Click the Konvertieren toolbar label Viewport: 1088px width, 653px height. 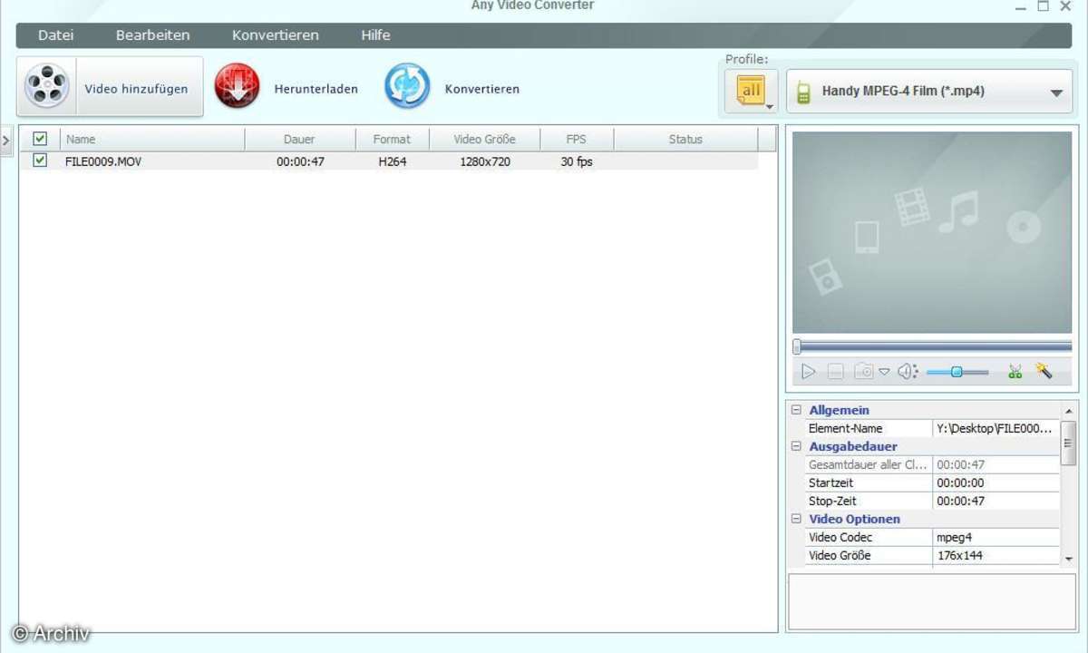(x=482, y=89)
